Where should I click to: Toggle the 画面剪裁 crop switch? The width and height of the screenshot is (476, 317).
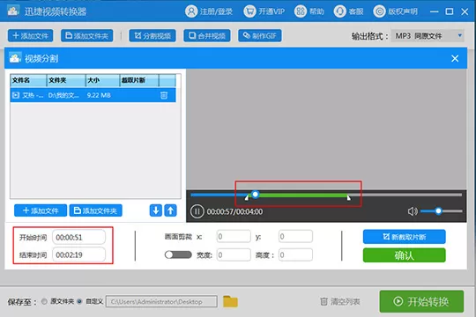pos(178,254)
